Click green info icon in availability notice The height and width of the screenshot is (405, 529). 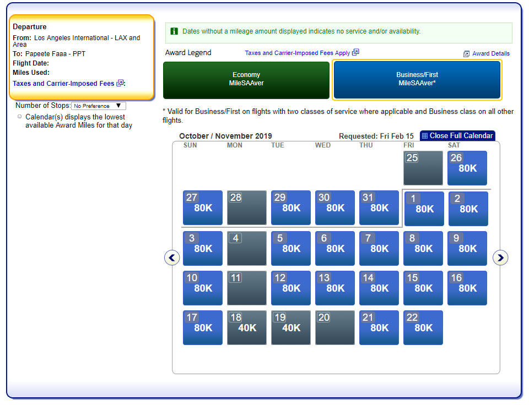tap(174, 31)
